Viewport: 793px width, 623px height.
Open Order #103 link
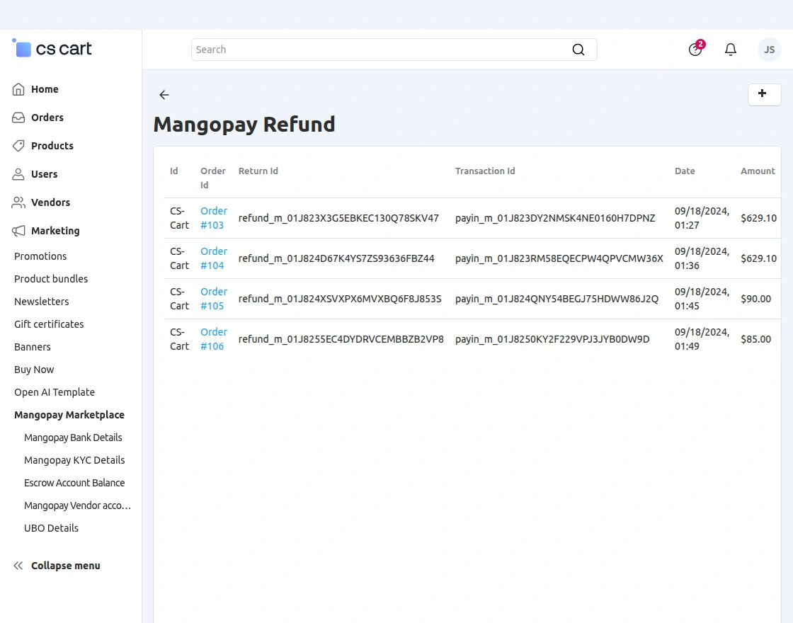(x=213, y=218)
